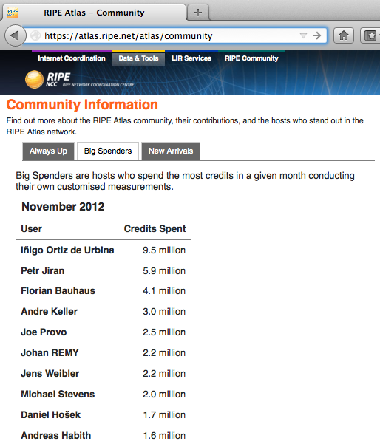Screen dimensions: 380x447
Task: Open the RIPE Community menu
Action: [x=251, y=58]
